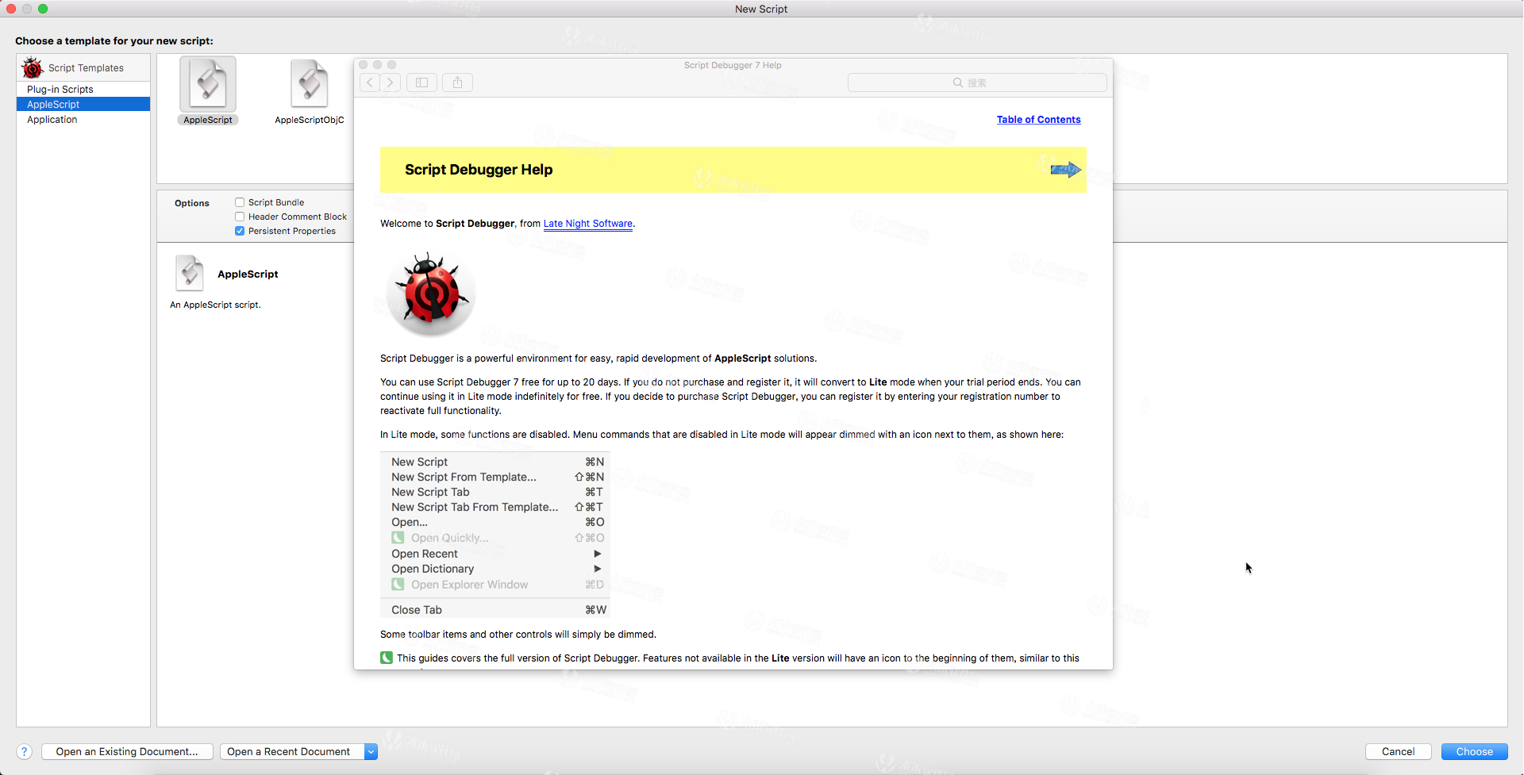Click the Script Debugger Help heading
Viewport: 1524px width, 775px height.
[479, 170]
